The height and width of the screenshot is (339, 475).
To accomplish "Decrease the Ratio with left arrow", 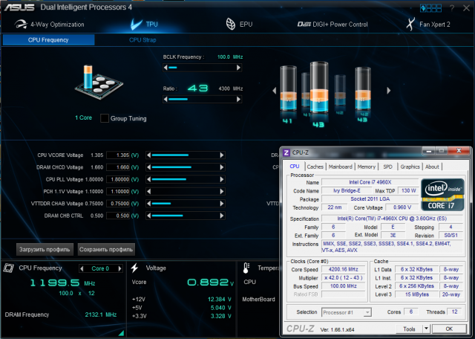I will click(x=166, y=99).
